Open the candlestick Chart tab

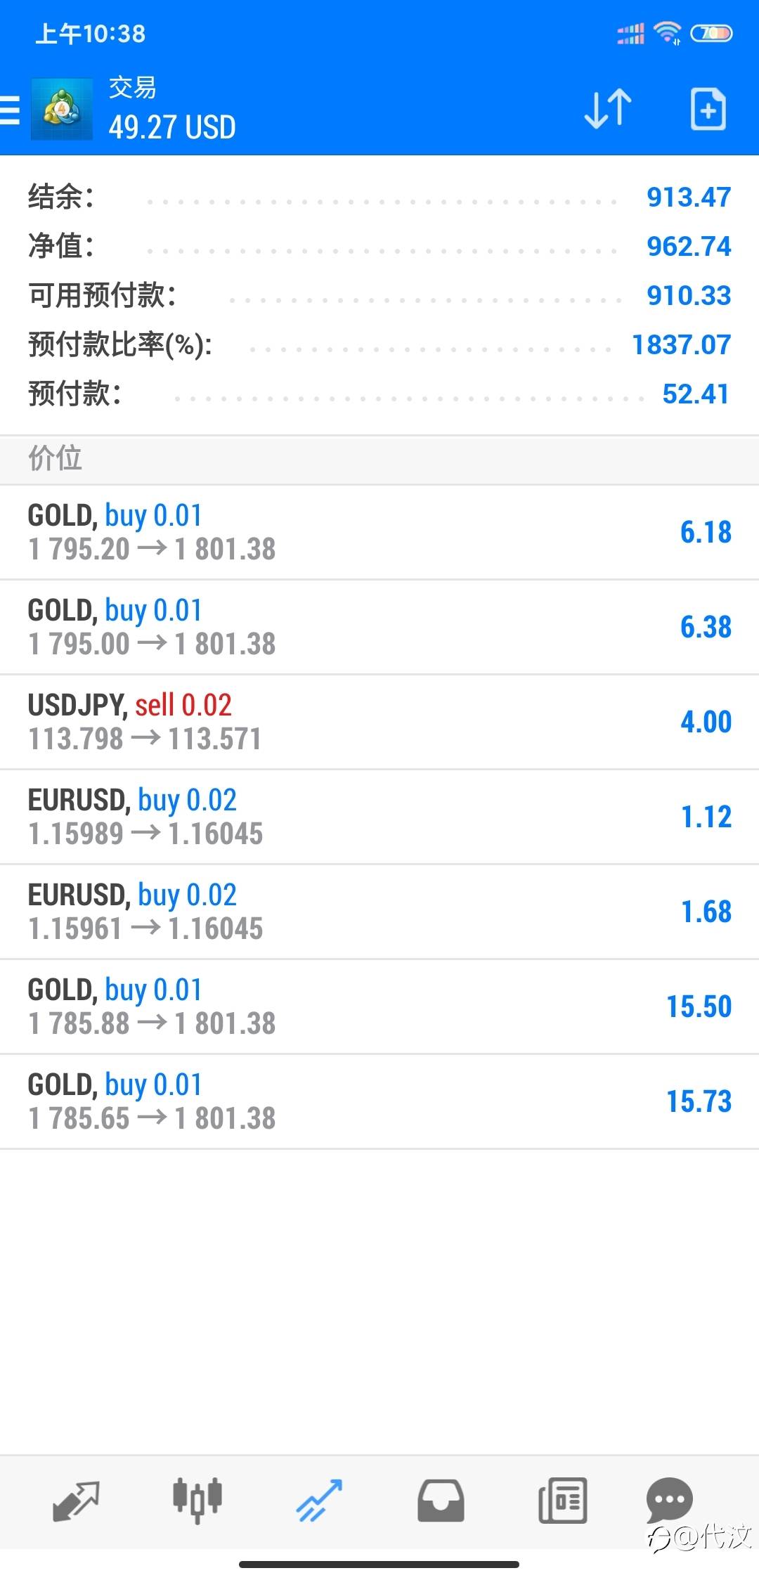[x=197, y=1499]
